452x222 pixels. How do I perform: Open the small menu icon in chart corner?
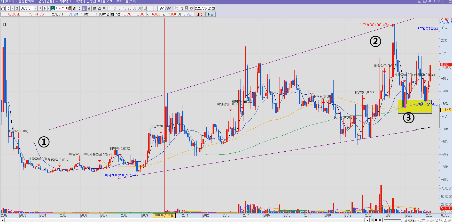click(x=4, y=24)
